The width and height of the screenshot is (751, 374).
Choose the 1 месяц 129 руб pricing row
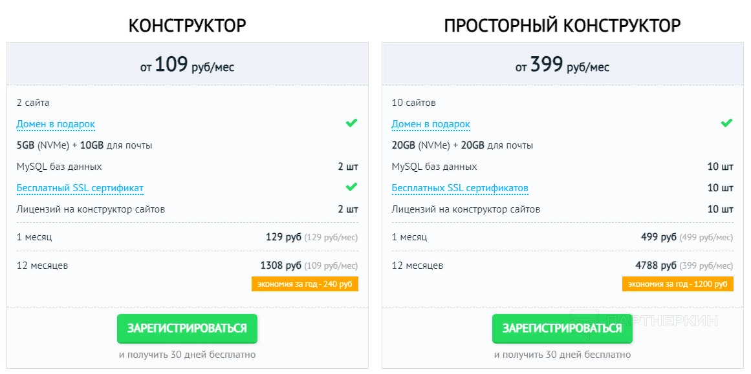pos(187,237)
